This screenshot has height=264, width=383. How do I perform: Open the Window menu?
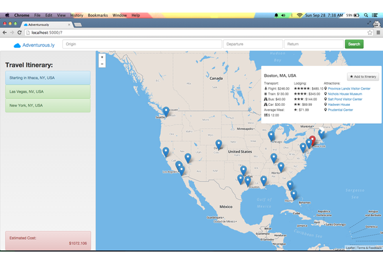tap(120, 15)
